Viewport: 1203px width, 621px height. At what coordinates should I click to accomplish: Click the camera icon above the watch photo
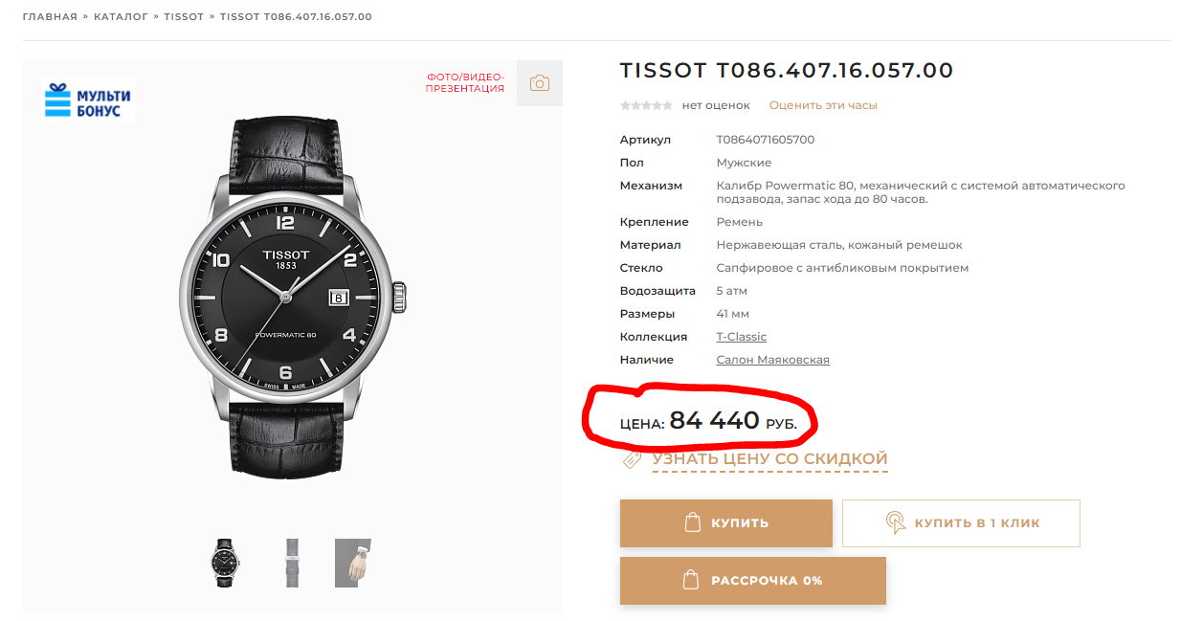(x=540, y=83)
